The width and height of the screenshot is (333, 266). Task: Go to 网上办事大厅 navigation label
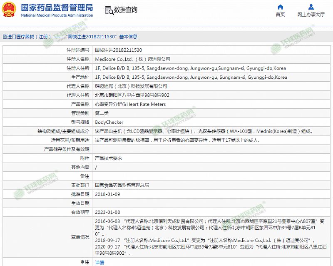pyautogui.click(x=311, y=15)
